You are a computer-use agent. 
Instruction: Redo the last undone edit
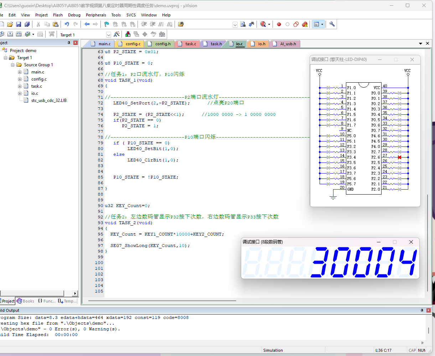tap(76, 24)
